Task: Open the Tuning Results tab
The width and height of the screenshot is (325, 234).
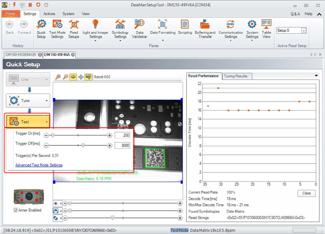Action: coord(235,76)
